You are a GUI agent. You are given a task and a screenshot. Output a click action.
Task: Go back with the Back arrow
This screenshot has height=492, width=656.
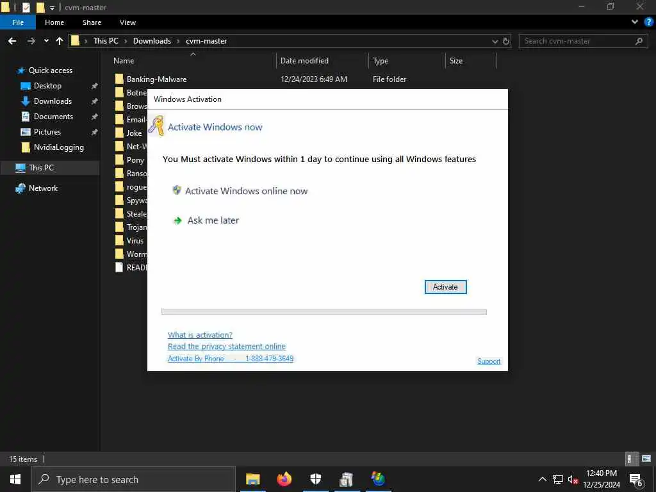pos(13,41)
